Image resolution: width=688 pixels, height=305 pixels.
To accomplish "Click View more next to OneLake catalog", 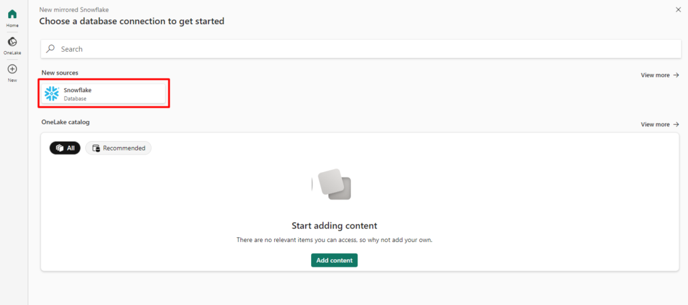I will [x=660, y=124].
